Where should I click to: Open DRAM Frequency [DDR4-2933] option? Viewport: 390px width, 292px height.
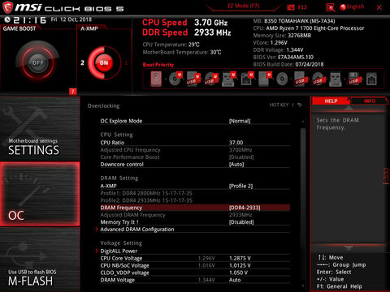[195, 208]
